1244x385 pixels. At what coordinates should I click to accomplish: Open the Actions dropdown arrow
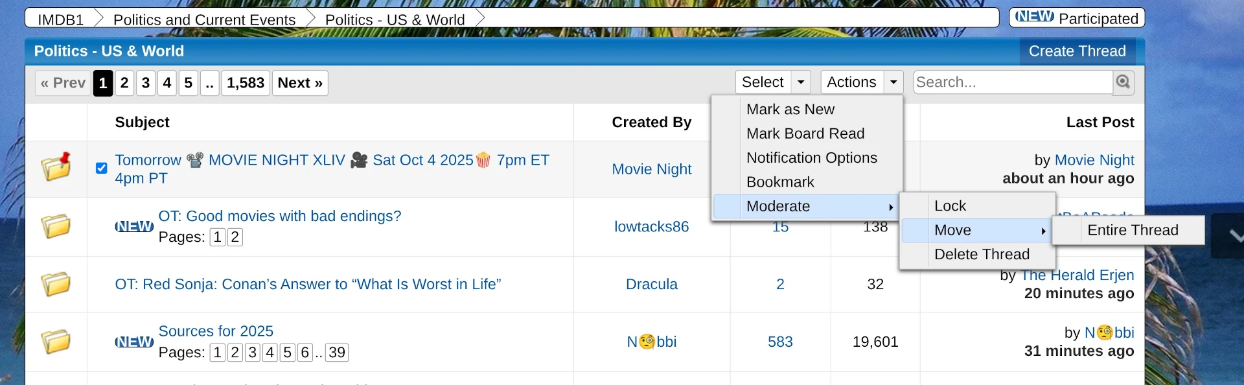pyautogui.click(x=893, y=82)
